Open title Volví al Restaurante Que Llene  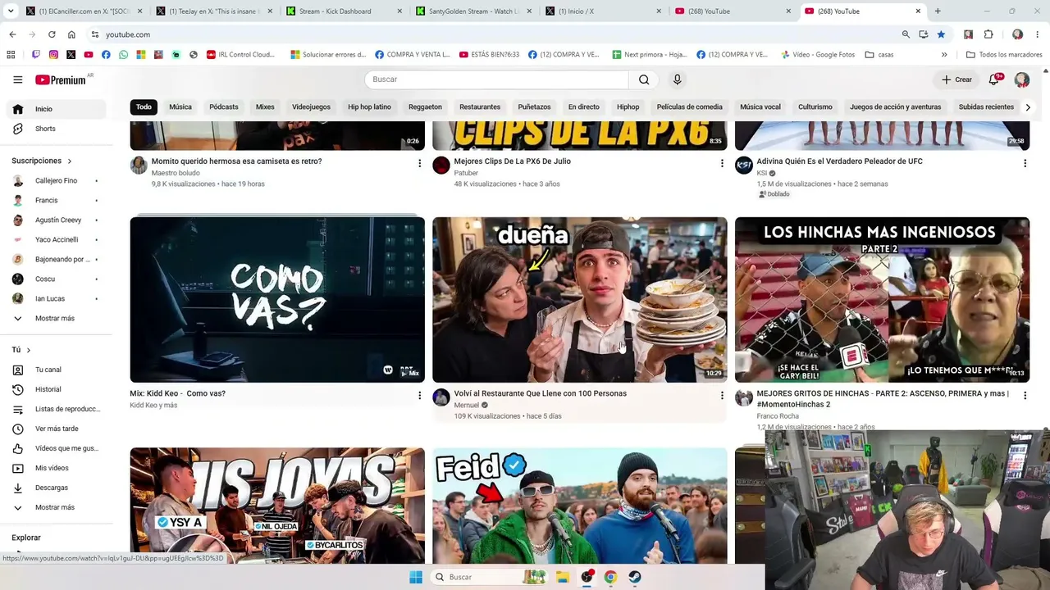540,393
